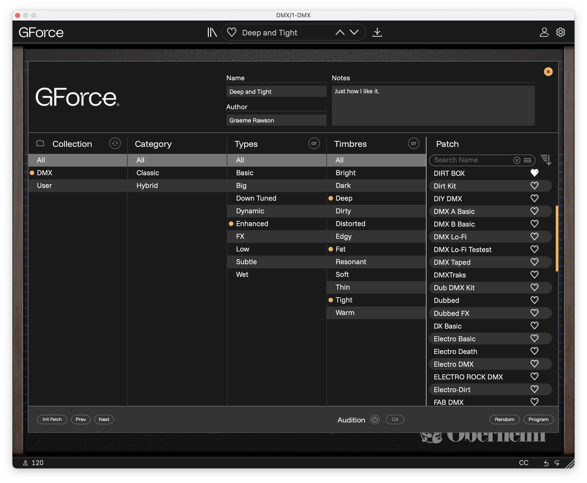Click the Next button
Viewport: 587px width, 483px height.
104,419
